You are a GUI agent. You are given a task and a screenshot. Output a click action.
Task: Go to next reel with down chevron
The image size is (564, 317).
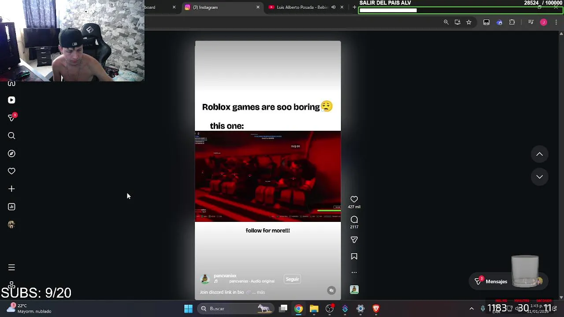click(x=539, y=177)
